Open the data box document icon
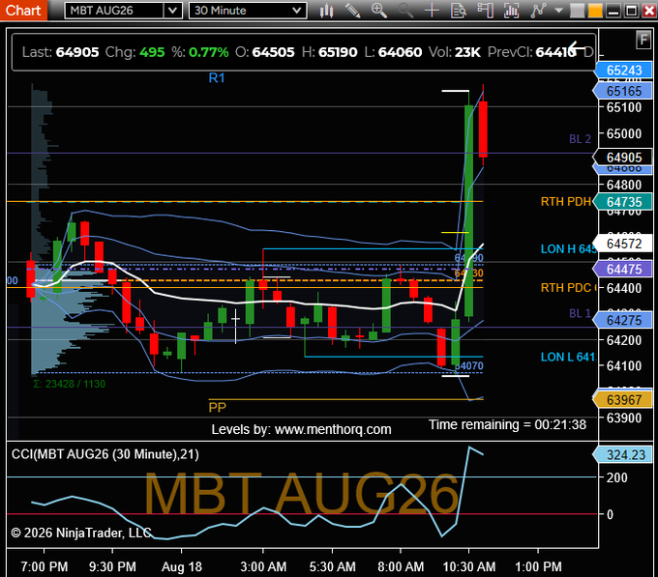The width and height of the screenshot is (658, 577). (459, 11)
